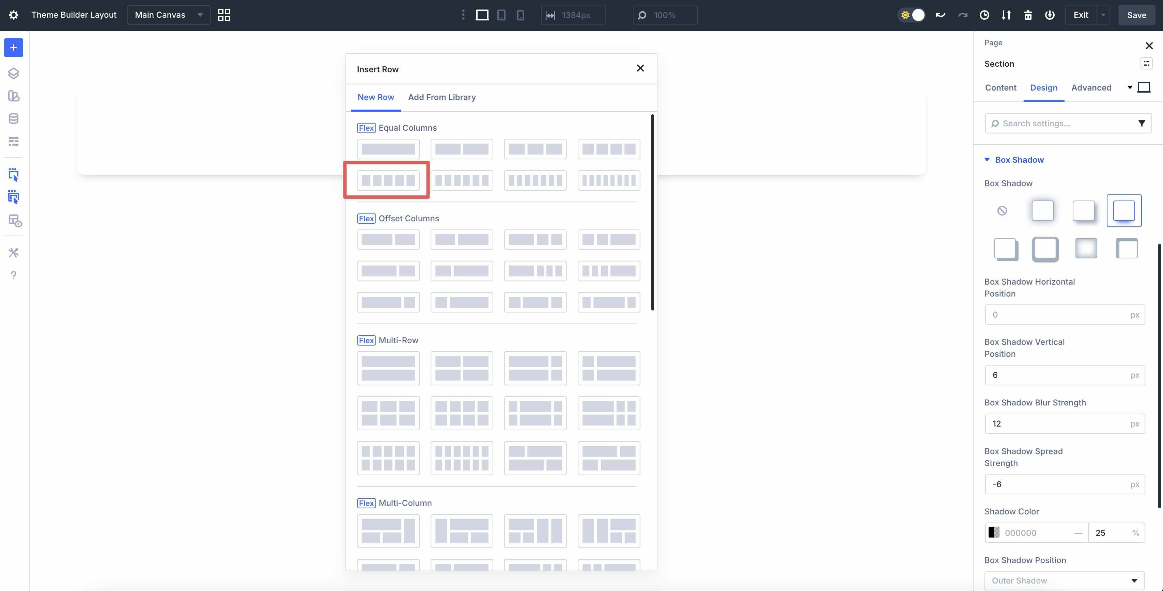Open the portability power icon
This screenshot has height=591, width=1163.
coord(1050,15)
